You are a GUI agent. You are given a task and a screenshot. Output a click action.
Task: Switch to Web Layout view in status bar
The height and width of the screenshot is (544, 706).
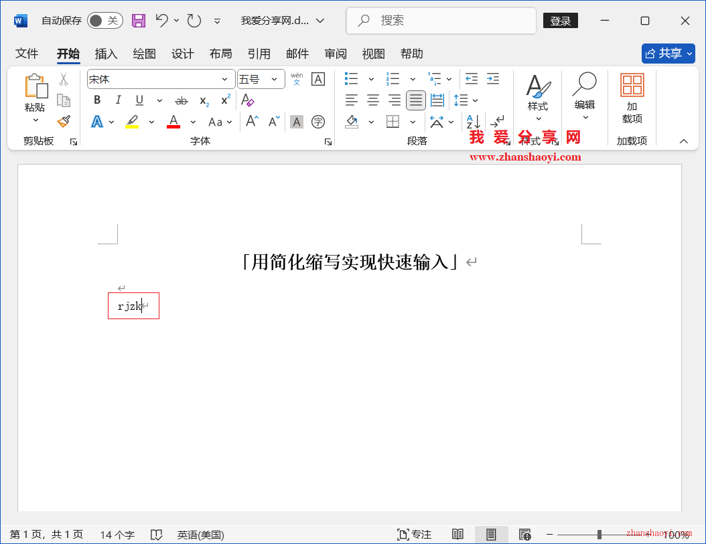click(524, 534)
